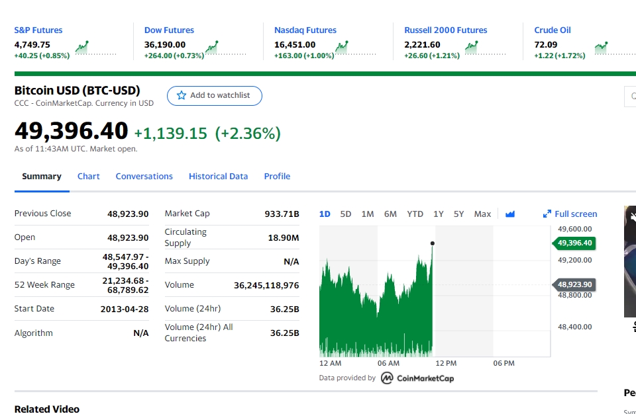Switch chart type using the area chart icon

[x=510, y=214]
